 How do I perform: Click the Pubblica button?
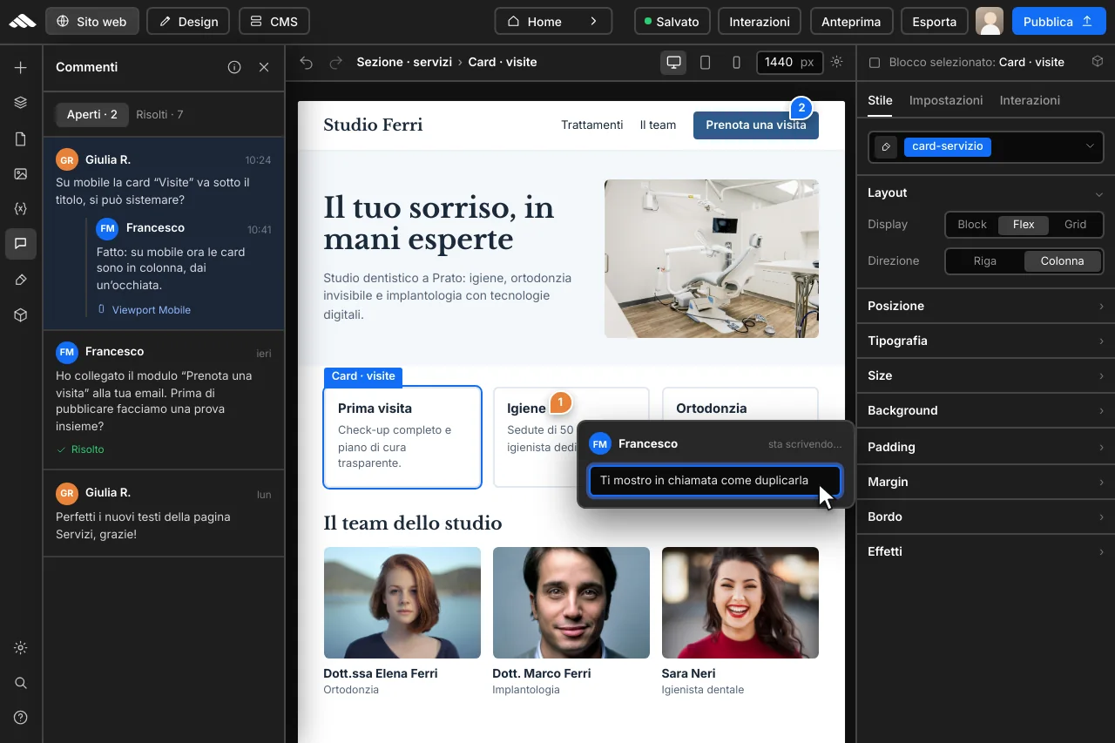[x=1058, y=22]
